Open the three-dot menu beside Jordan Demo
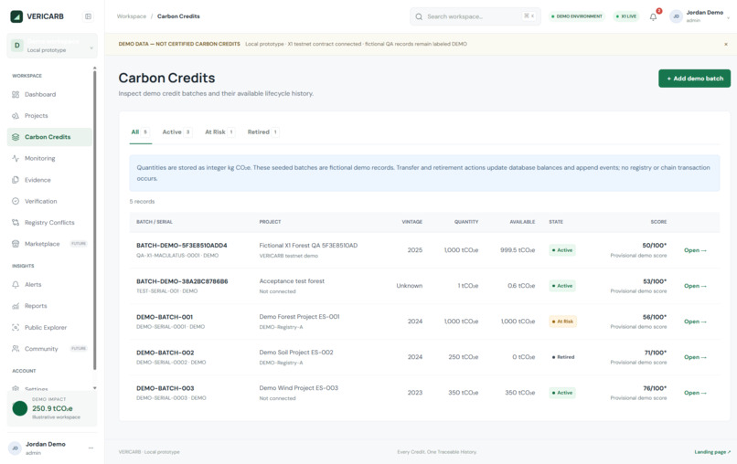 tap(91, 448)
